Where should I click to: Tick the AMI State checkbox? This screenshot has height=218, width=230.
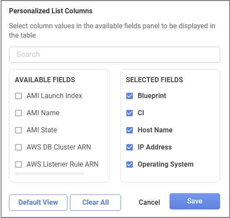(18, 130)
